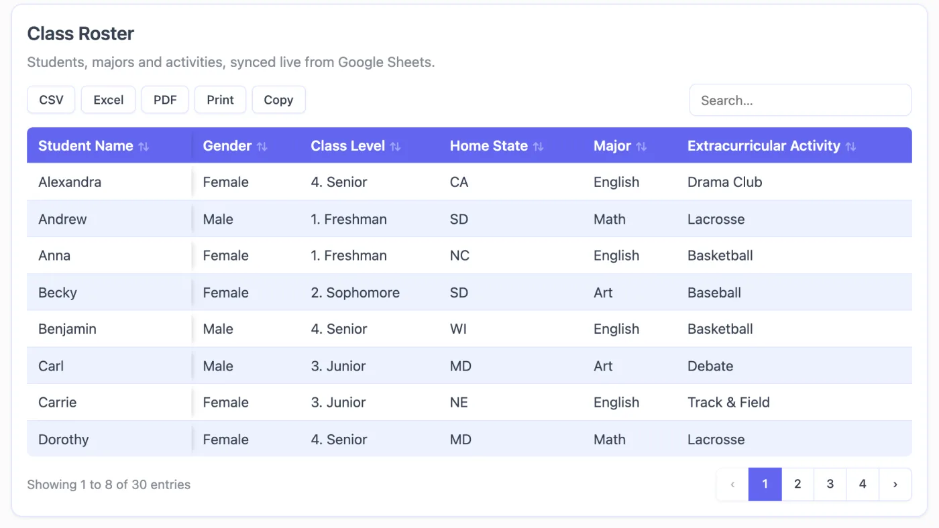Download the roster as PDF

click(165, 100)
